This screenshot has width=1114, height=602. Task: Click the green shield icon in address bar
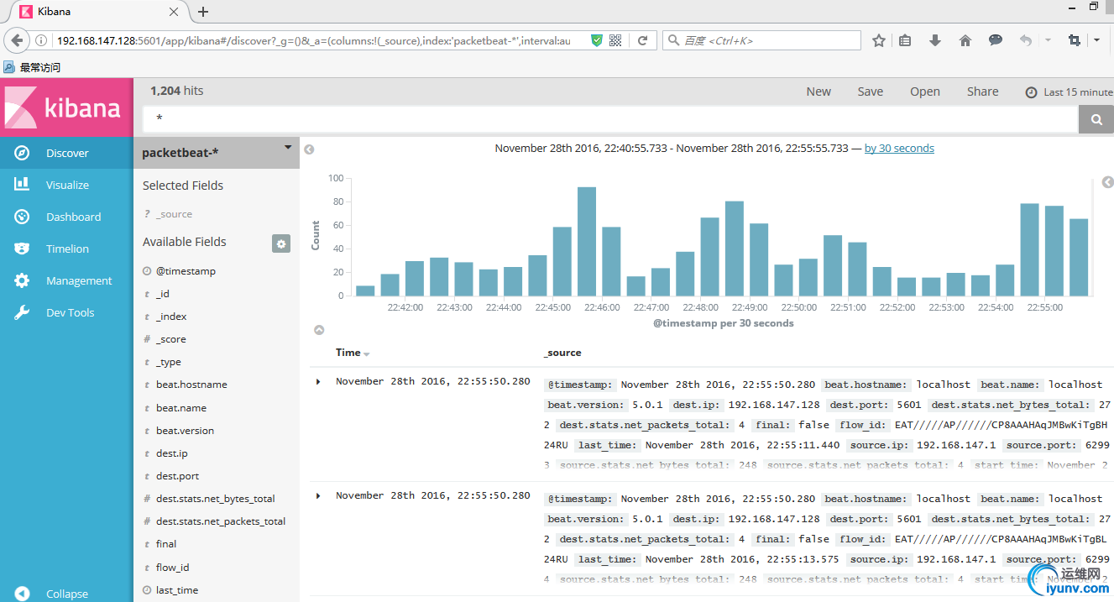(x=596, y=40)
